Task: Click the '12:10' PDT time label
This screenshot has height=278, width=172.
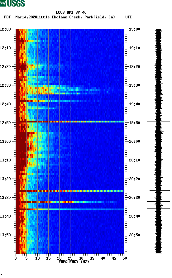Action: click(5, 48)
